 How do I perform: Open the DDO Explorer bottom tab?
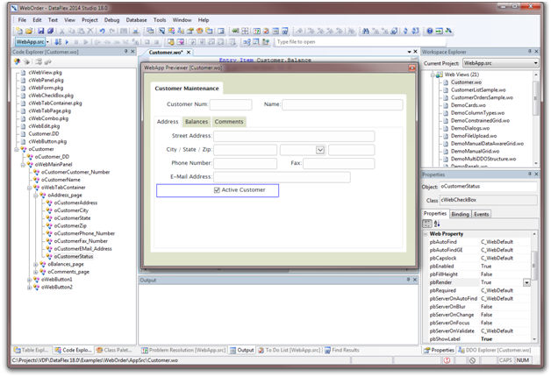495,350
